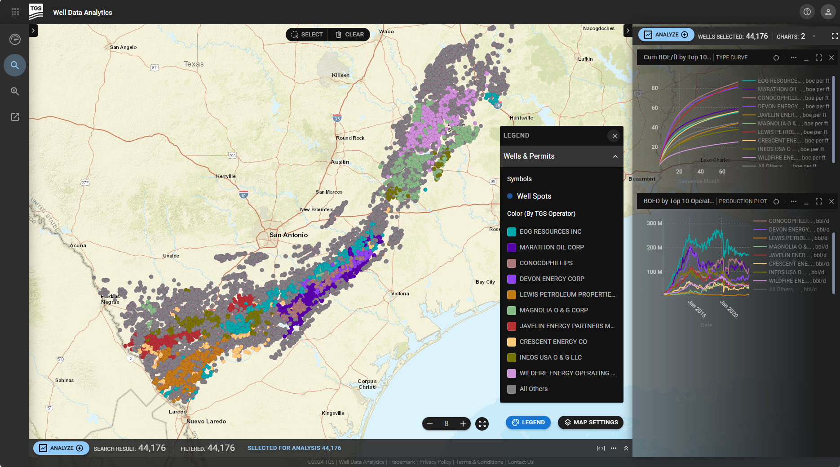Select the search magnifier in sidebar

click(x=15, y=65)
